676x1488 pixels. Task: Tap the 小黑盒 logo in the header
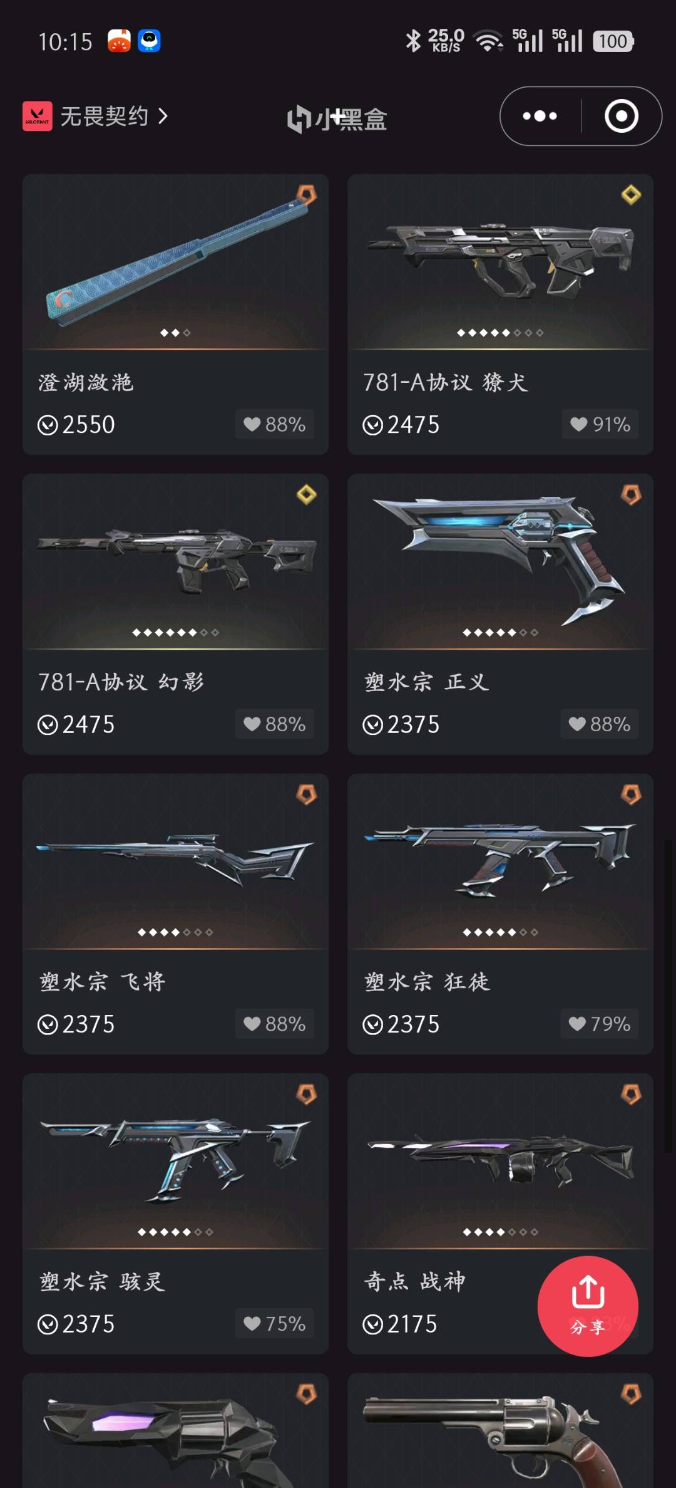tap(337, 119)
